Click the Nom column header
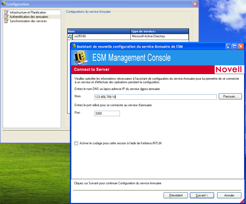246x204 pixels. [99, 31]
